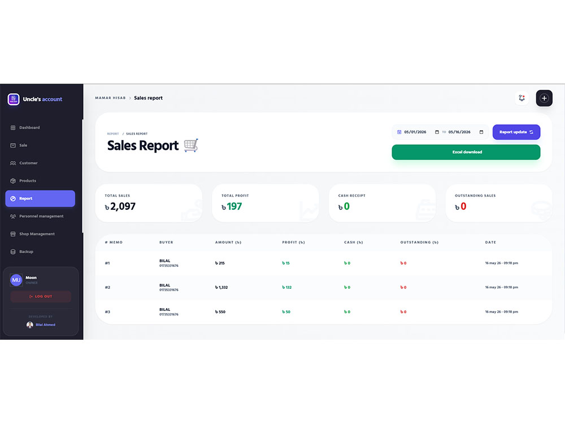Click the PROFIT column header
565x424 pixels.
tap(293, 243)
